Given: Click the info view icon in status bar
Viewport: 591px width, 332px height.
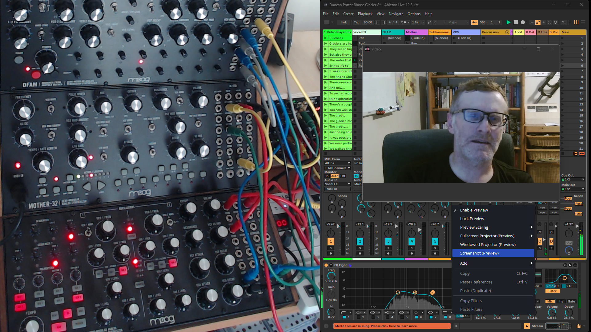Looking at the screenshot, I should coord(326,326).
